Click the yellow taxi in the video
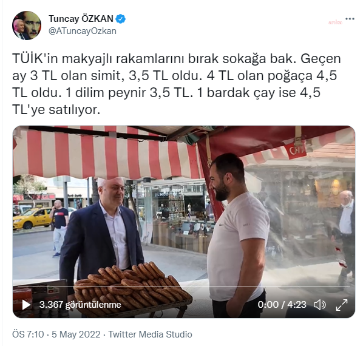The image size is (363, 346). coord(32,219)
